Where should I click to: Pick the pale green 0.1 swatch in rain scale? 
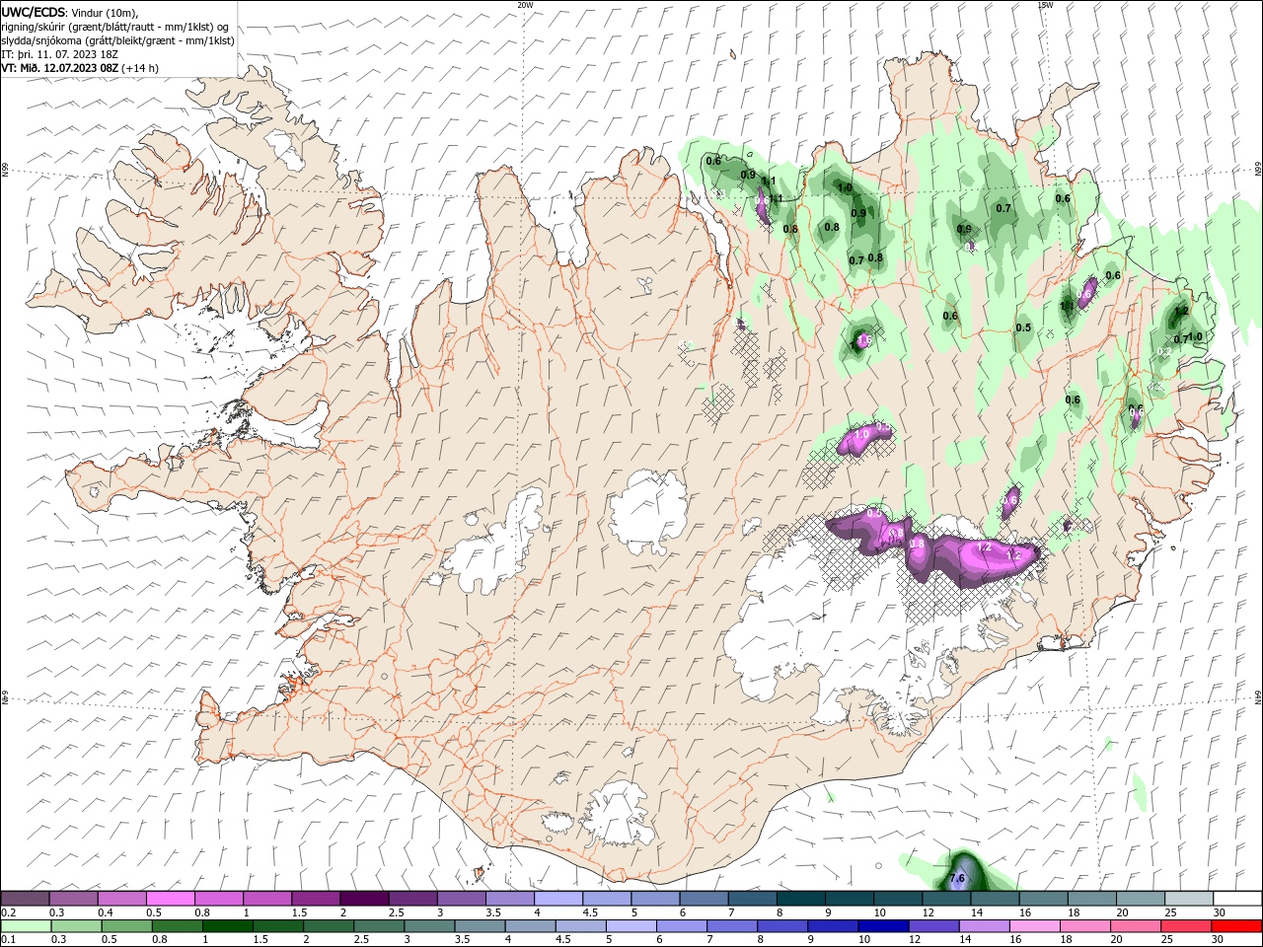(25, 926)
